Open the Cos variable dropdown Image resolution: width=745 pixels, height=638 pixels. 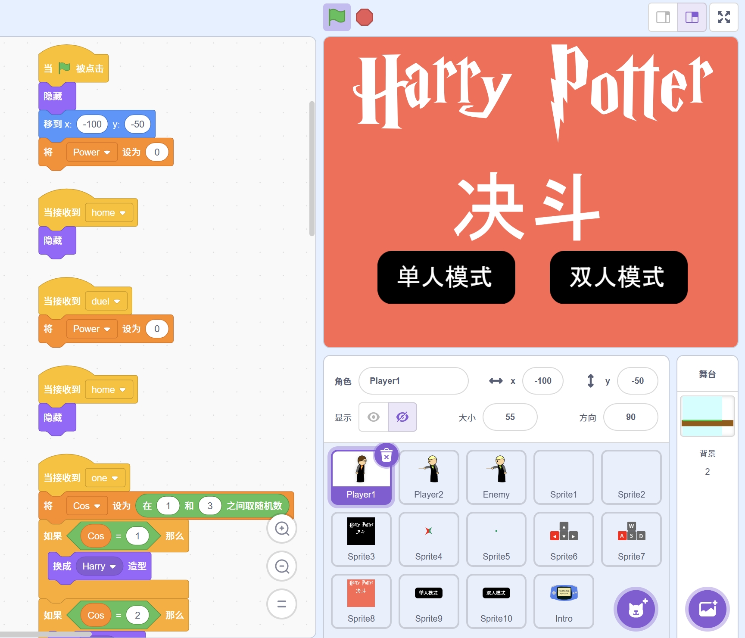tap(97, 506)
